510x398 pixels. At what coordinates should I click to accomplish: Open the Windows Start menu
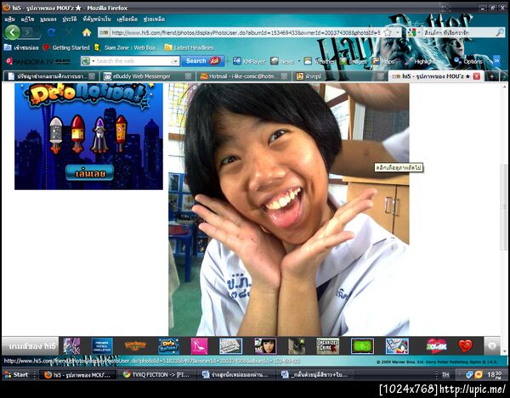click(x=16, y=374)
